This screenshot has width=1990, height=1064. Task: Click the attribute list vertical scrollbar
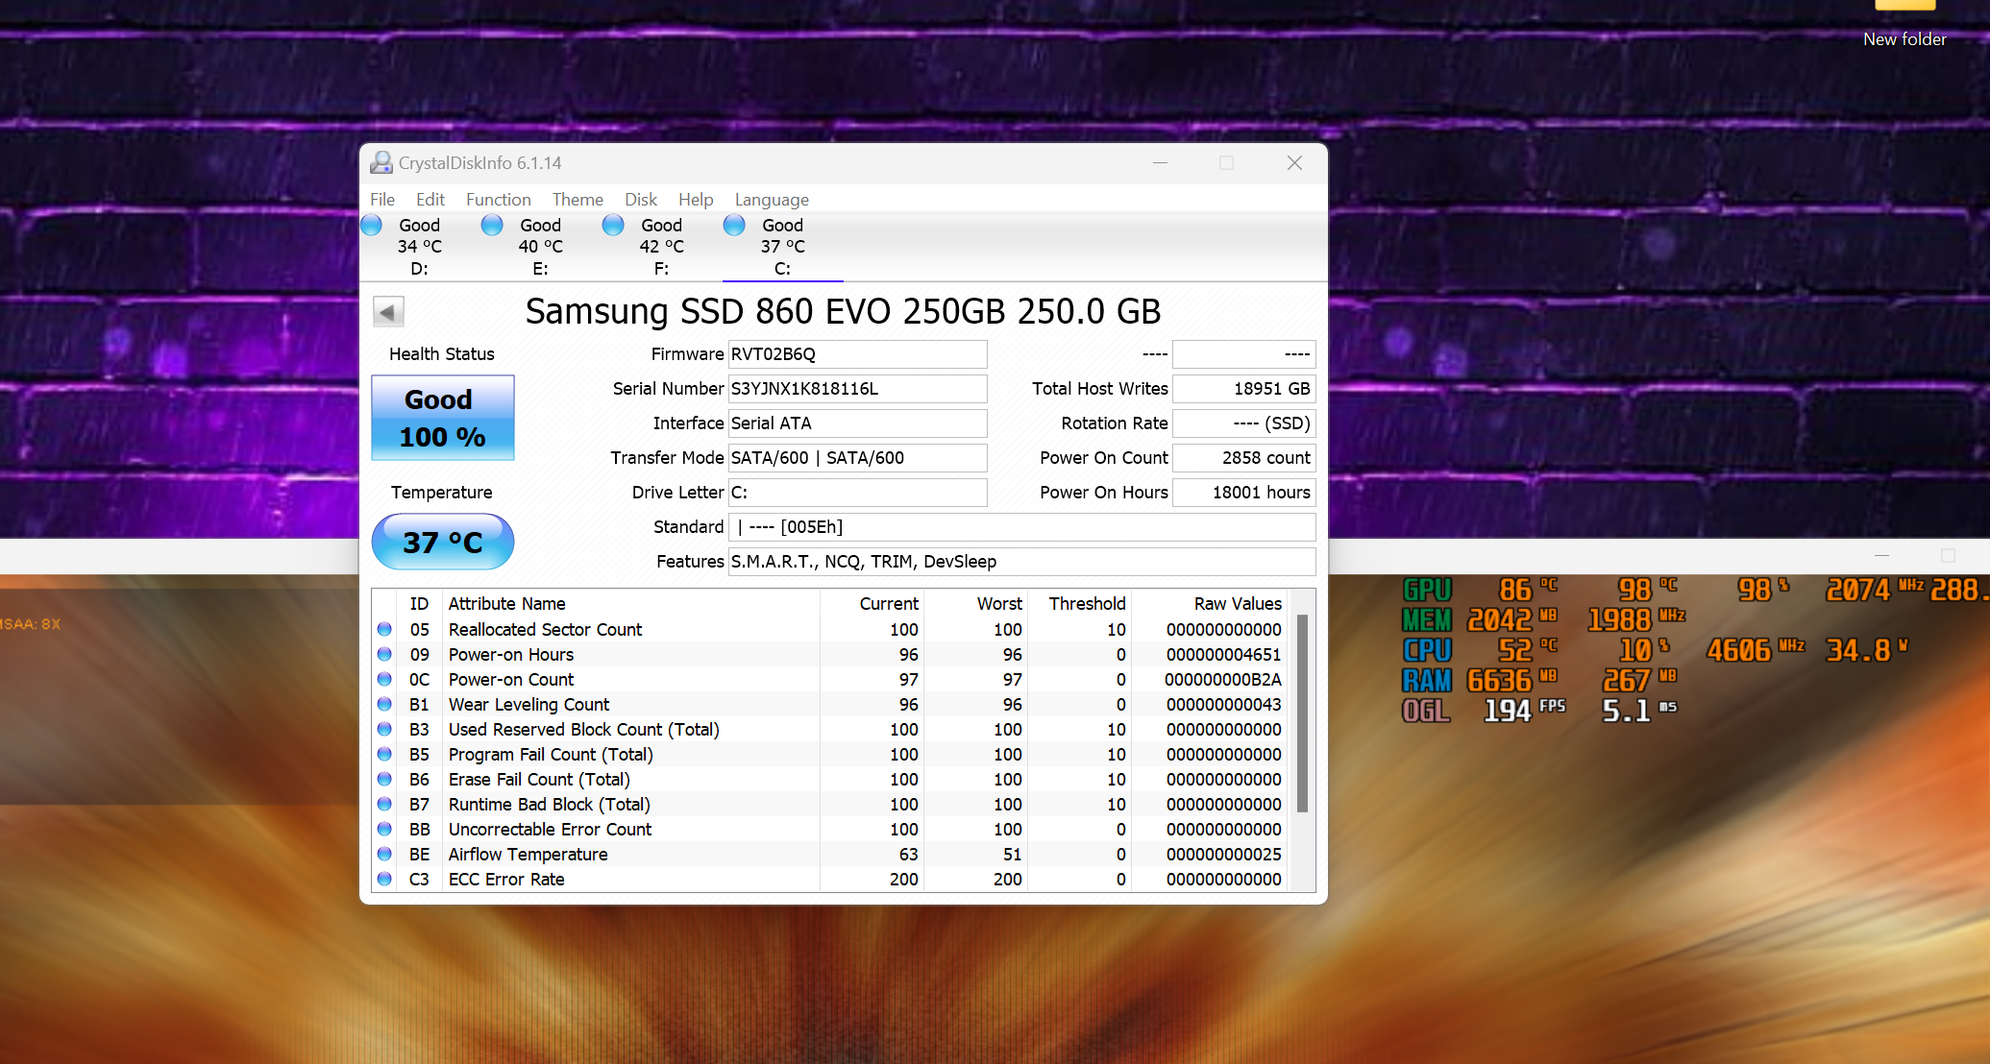point(1303,713)
